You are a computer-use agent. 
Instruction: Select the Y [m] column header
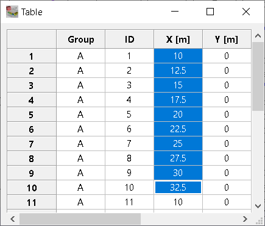[x=227, y=39]
